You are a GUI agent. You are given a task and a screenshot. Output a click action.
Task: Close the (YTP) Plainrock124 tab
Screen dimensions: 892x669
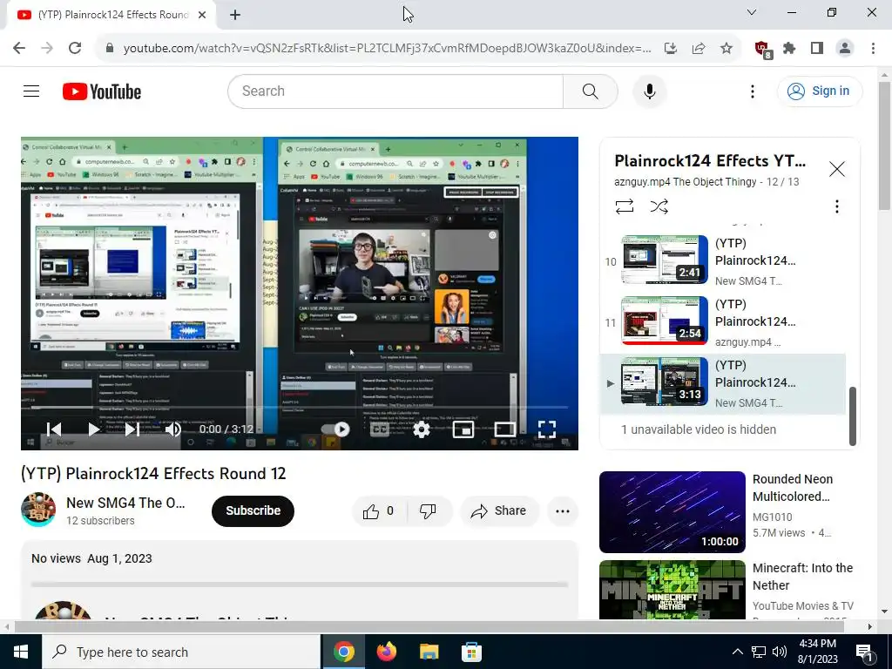point(202,15)
